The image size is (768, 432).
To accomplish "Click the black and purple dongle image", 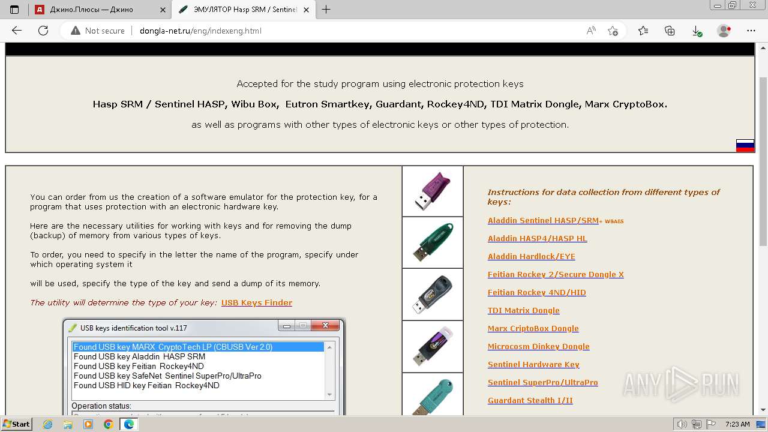I will pyautogui.click(x=433, y=346).
